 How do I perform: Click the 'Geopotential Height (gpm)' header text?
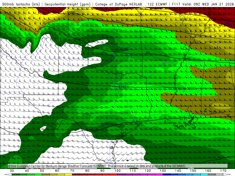pyautogui.click(x=68, y=4)
